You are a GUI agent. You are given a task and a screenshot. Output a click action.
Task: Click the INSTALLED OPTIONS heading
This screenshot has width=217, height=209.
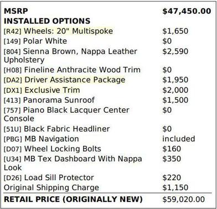(x=47, y=21)
